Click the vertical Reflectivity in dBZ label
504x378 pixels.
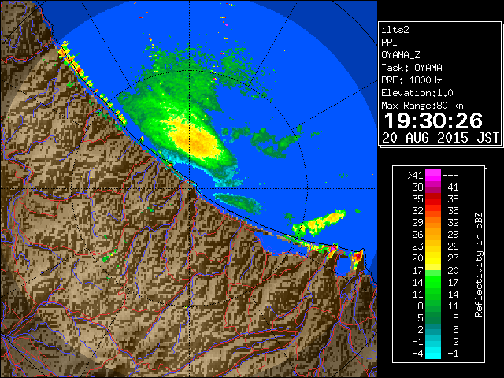pos(479,265)
